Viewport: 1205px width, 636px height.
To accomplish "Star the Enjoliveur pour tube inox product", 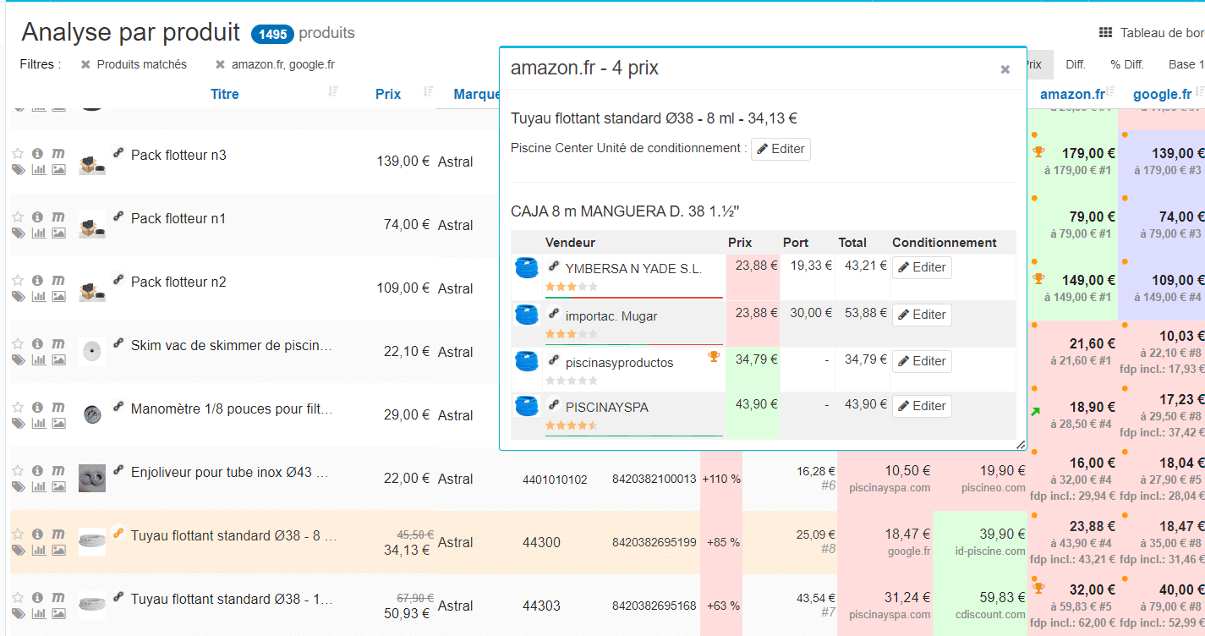I will [18, 470].
